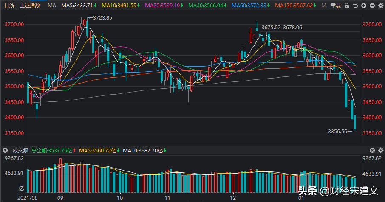Screen dimensions: 385x202
Task: Select the MA indicator label
Action: coord(52,6)
